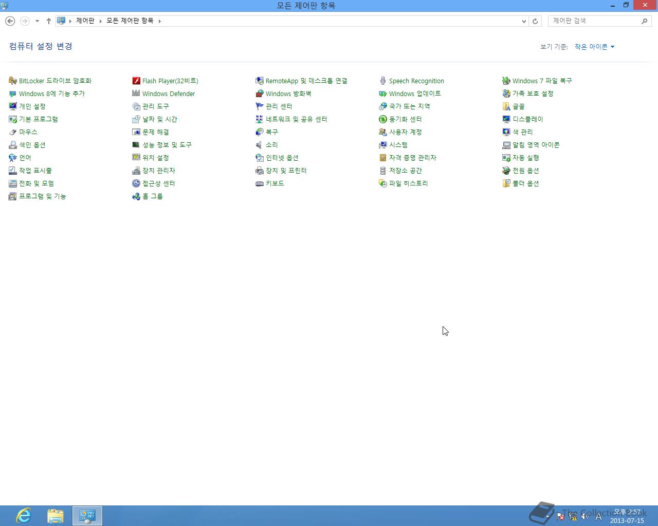Open the 글꼴 fonts folder icon
Image resolution: width=658 pixels, height=526 pixels.
pyautogui.click(x=506, y=106)
